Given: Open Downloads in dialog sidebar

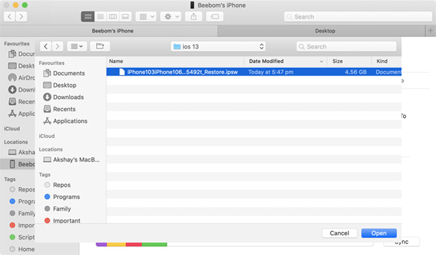Looking at the screenshot, I should [63, 97].
